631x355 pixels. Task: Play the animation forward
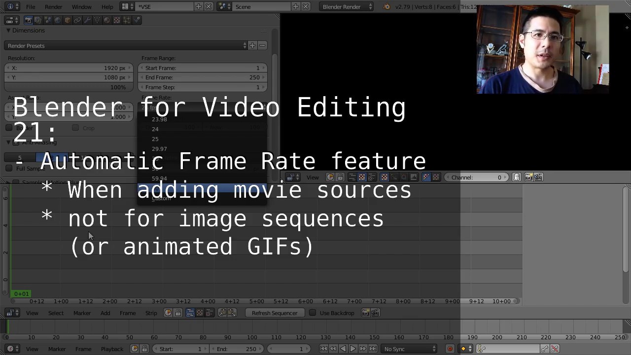[353, 349]
